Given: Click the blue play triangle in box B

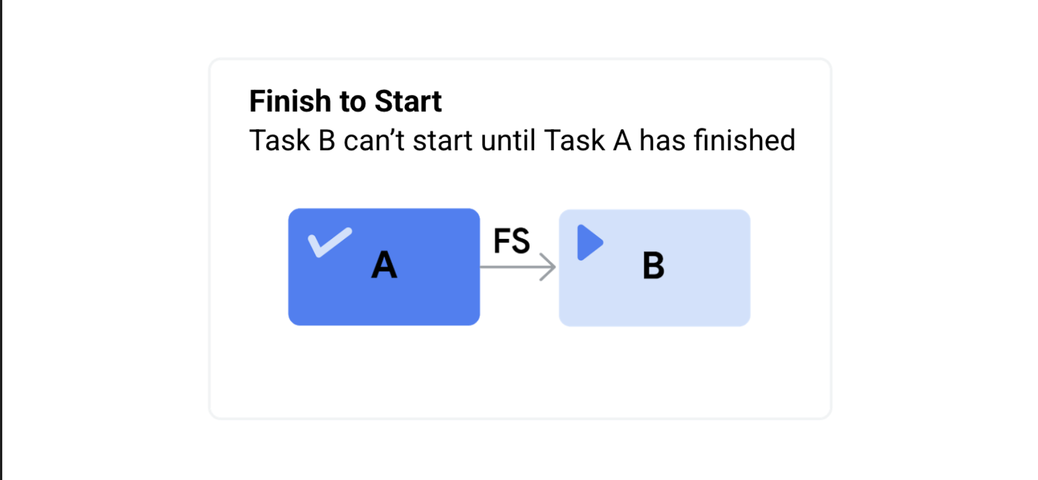Looking at the screenshot, I should click(589, 243).
